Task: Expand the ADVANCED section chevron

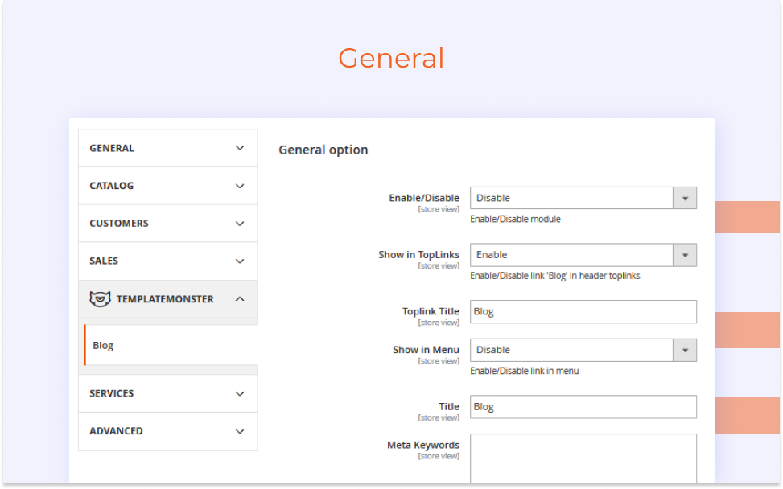Action: coord(240,431)
